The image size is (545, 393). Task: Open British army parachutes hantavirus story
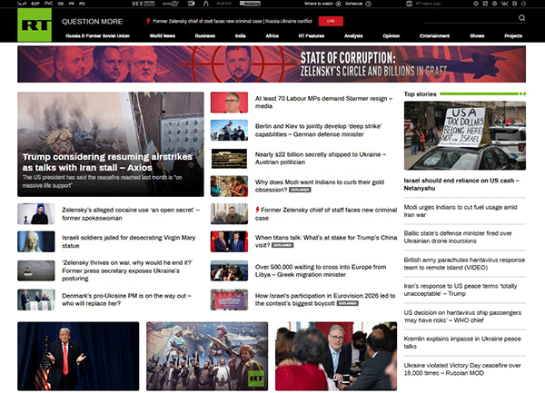[x=464, y=263]
